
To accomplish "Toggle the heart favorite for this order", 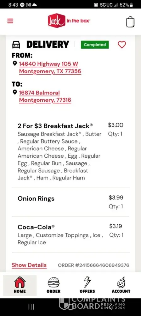I will [x=122, y=45].
